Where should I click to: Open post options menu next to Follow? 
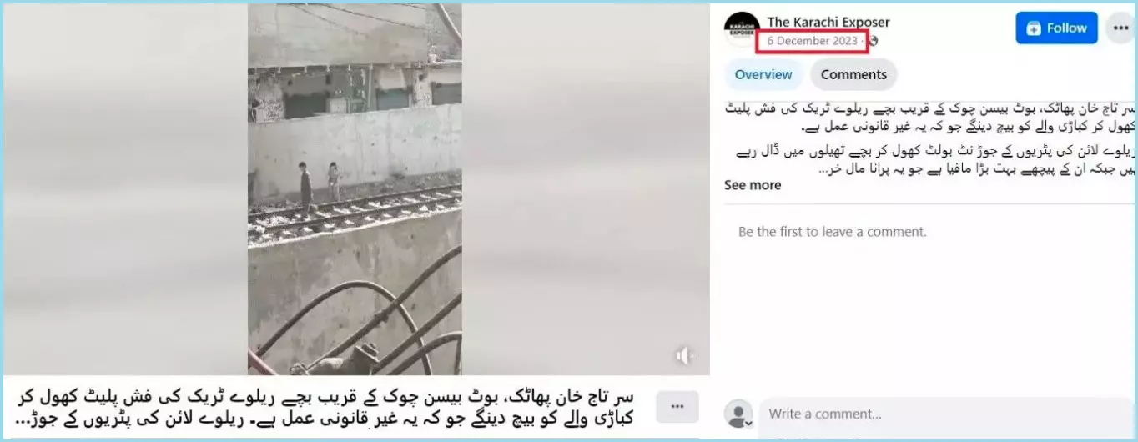pos(1121,28)
